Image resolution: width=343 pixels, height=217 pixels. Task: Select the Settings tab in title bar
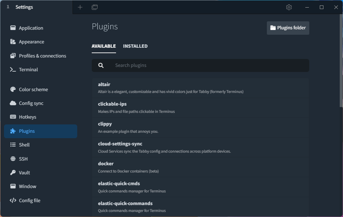click(x=36, y=7)
